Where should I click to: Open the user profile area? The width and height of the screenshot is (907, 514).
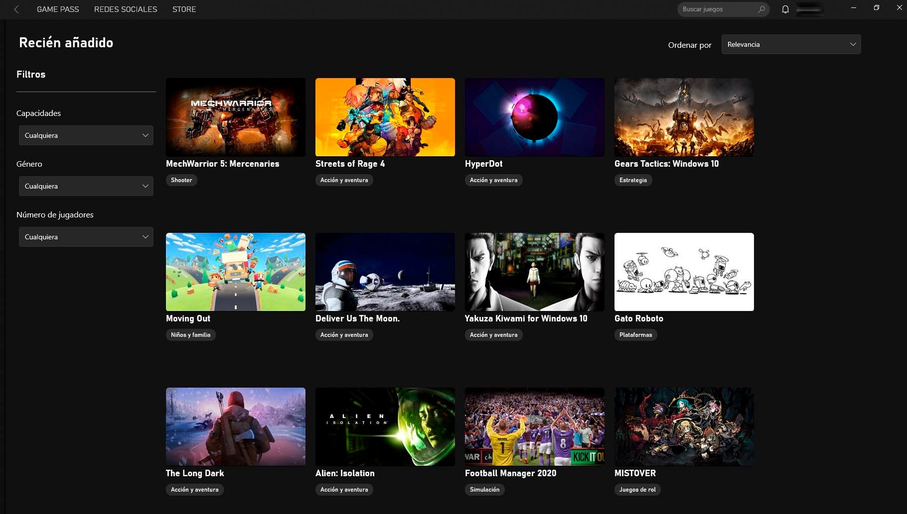click(809, 9)
